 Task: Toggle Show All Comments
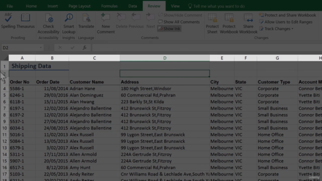coord(179,22)
